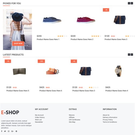The height and width of the screenshot is (135, 135).
Task: Show previous Latest Products slide
Action: click(x=129, y=55)
